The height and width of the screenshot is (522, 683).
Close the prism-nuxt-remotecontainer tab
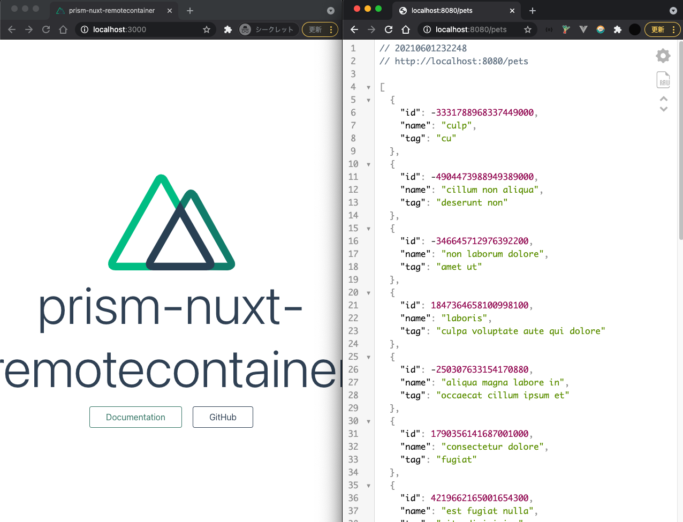170,10
